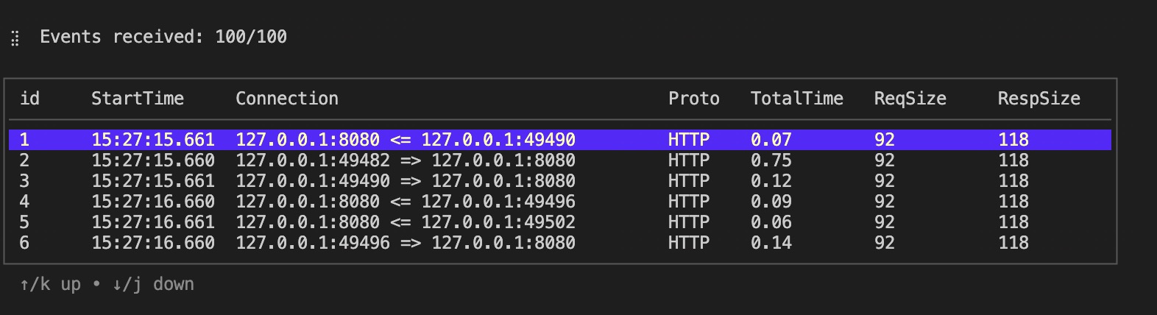Click the 118 RespSize value in row 4
1157x315 pixels.
1013,202
